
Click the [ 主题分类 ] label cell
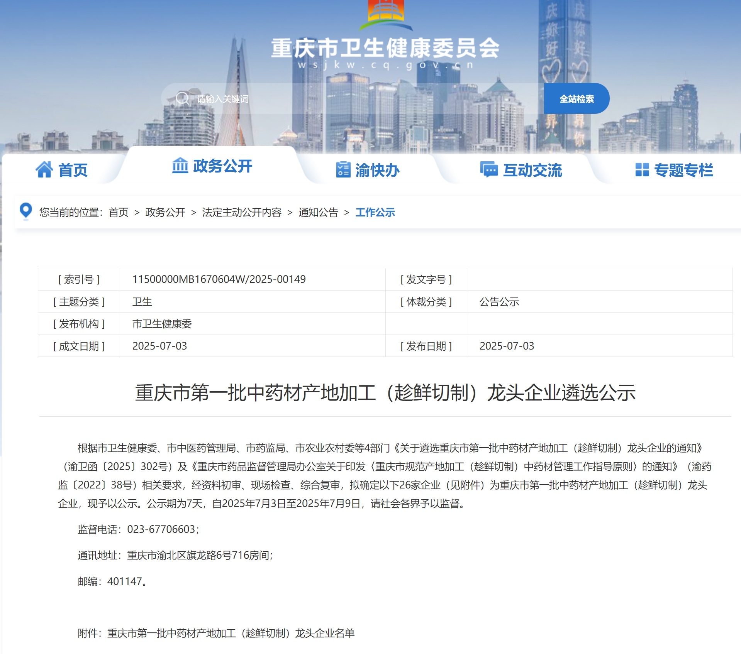(79, 302)
